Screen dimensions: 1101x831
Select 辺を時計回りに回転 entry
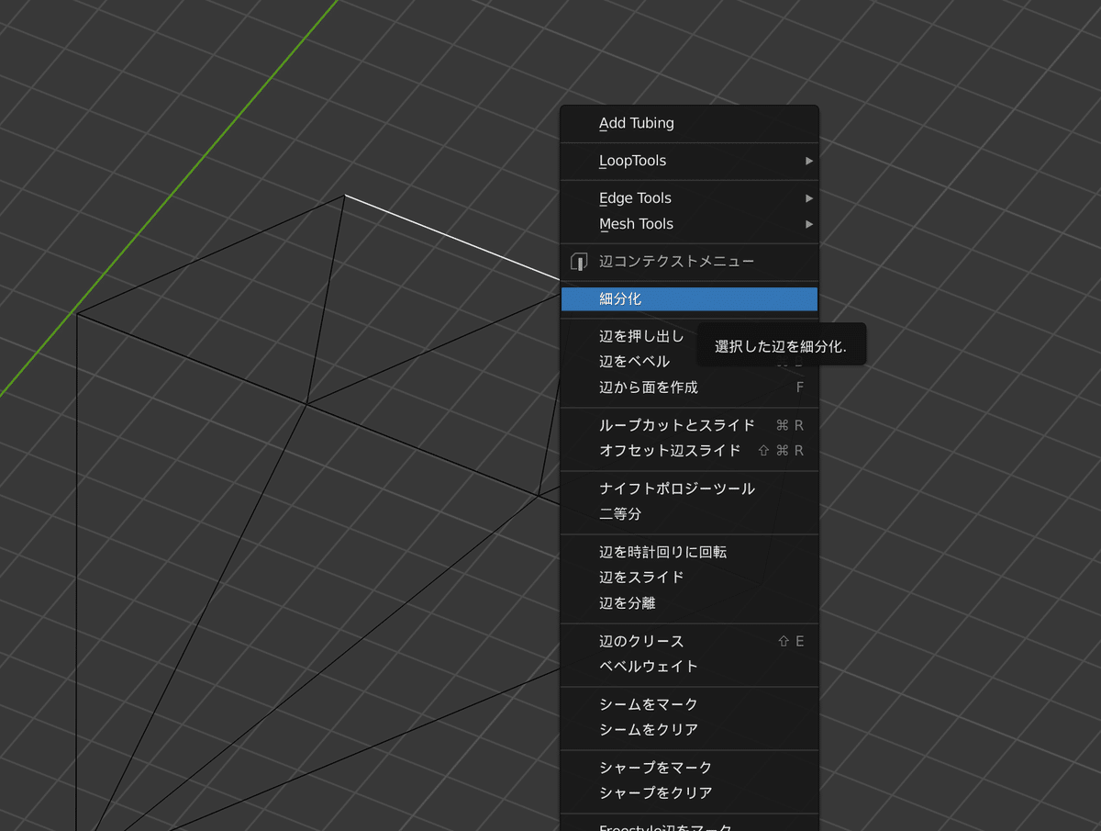(689, 552)
